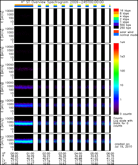
Task: Click the LT value '17.78'
Action: (x=110, y=161)
